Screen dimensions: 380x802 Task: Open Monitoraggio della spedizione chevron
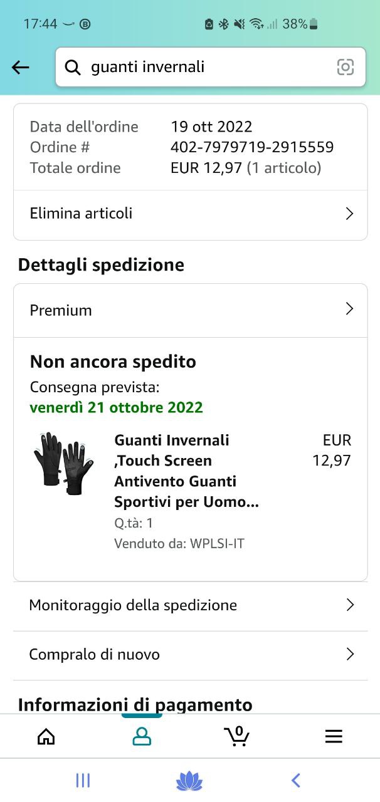click(x=350, y=605)
